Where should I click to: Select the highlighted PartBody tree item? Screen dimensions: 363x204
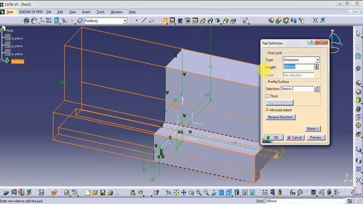tap(18, 62)
